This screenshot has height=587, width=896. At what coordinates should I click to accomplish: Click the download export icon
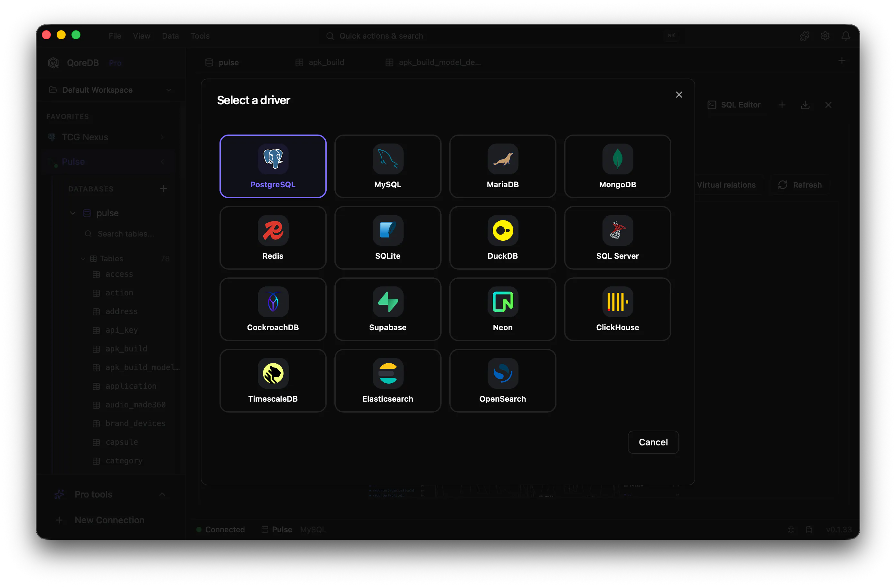pos(805,105)
